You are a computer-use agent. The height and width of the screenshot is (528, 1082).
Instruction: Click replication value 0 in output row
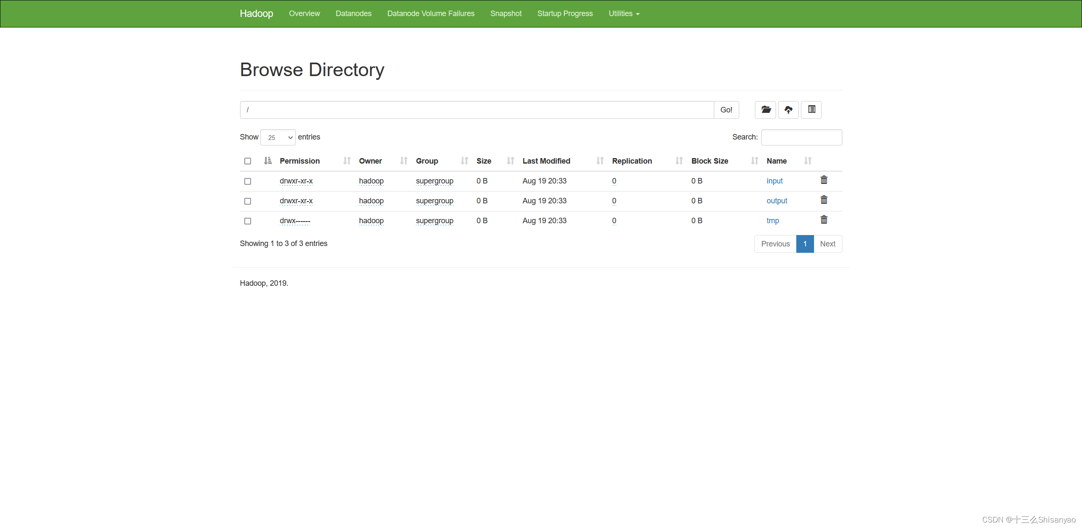pyautogui.click(x=614, y=201)
